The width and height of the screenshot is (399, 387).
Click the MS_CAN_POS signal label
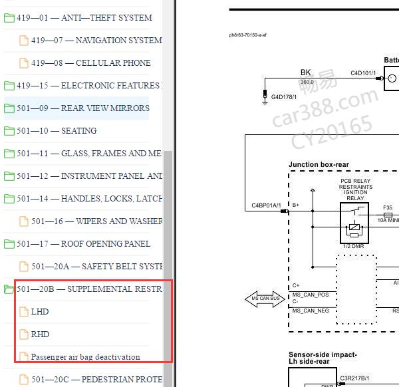point(311,295)
